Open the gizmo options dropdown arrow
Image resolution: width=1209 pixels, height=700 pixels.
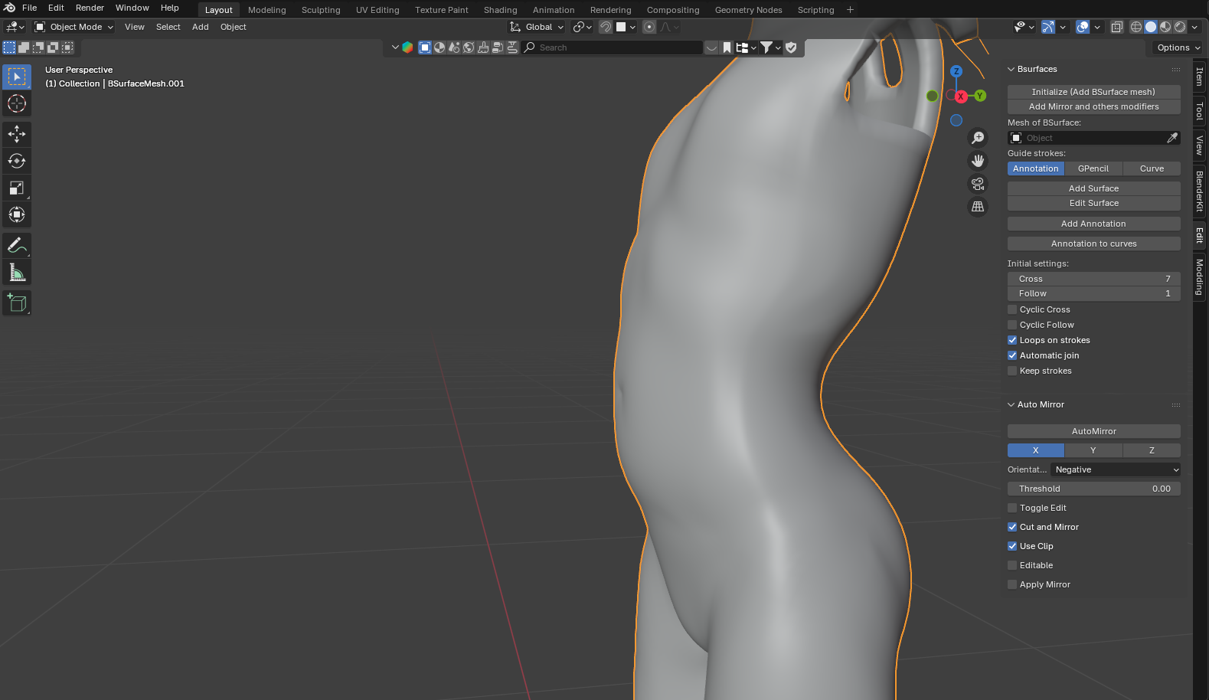(x=1063, y=27)
